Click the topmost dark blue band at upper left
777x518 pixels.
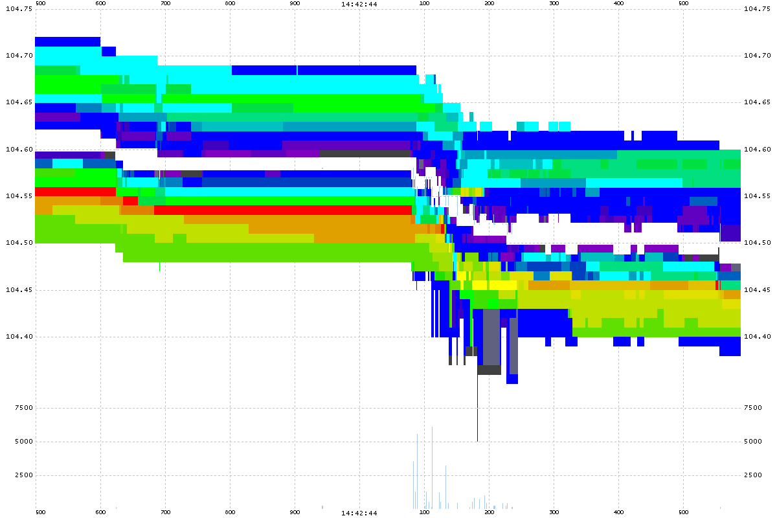(x=67, y=41)
